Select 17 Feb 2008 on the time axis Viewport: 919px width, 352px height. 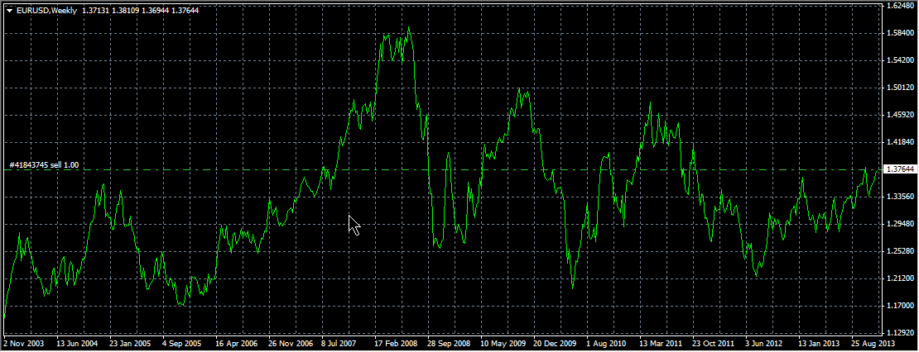pos(396,343)
